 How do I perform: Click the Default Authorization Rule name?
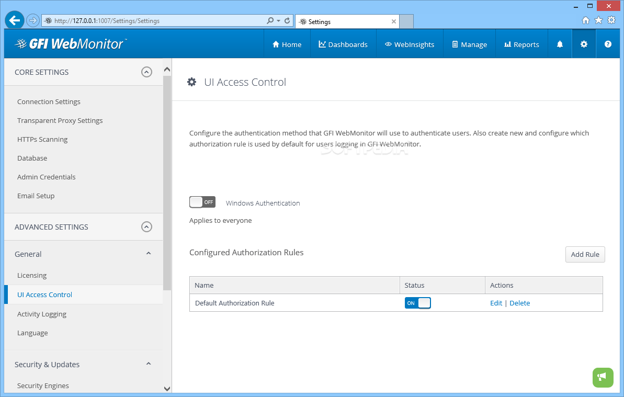(234, 303)
